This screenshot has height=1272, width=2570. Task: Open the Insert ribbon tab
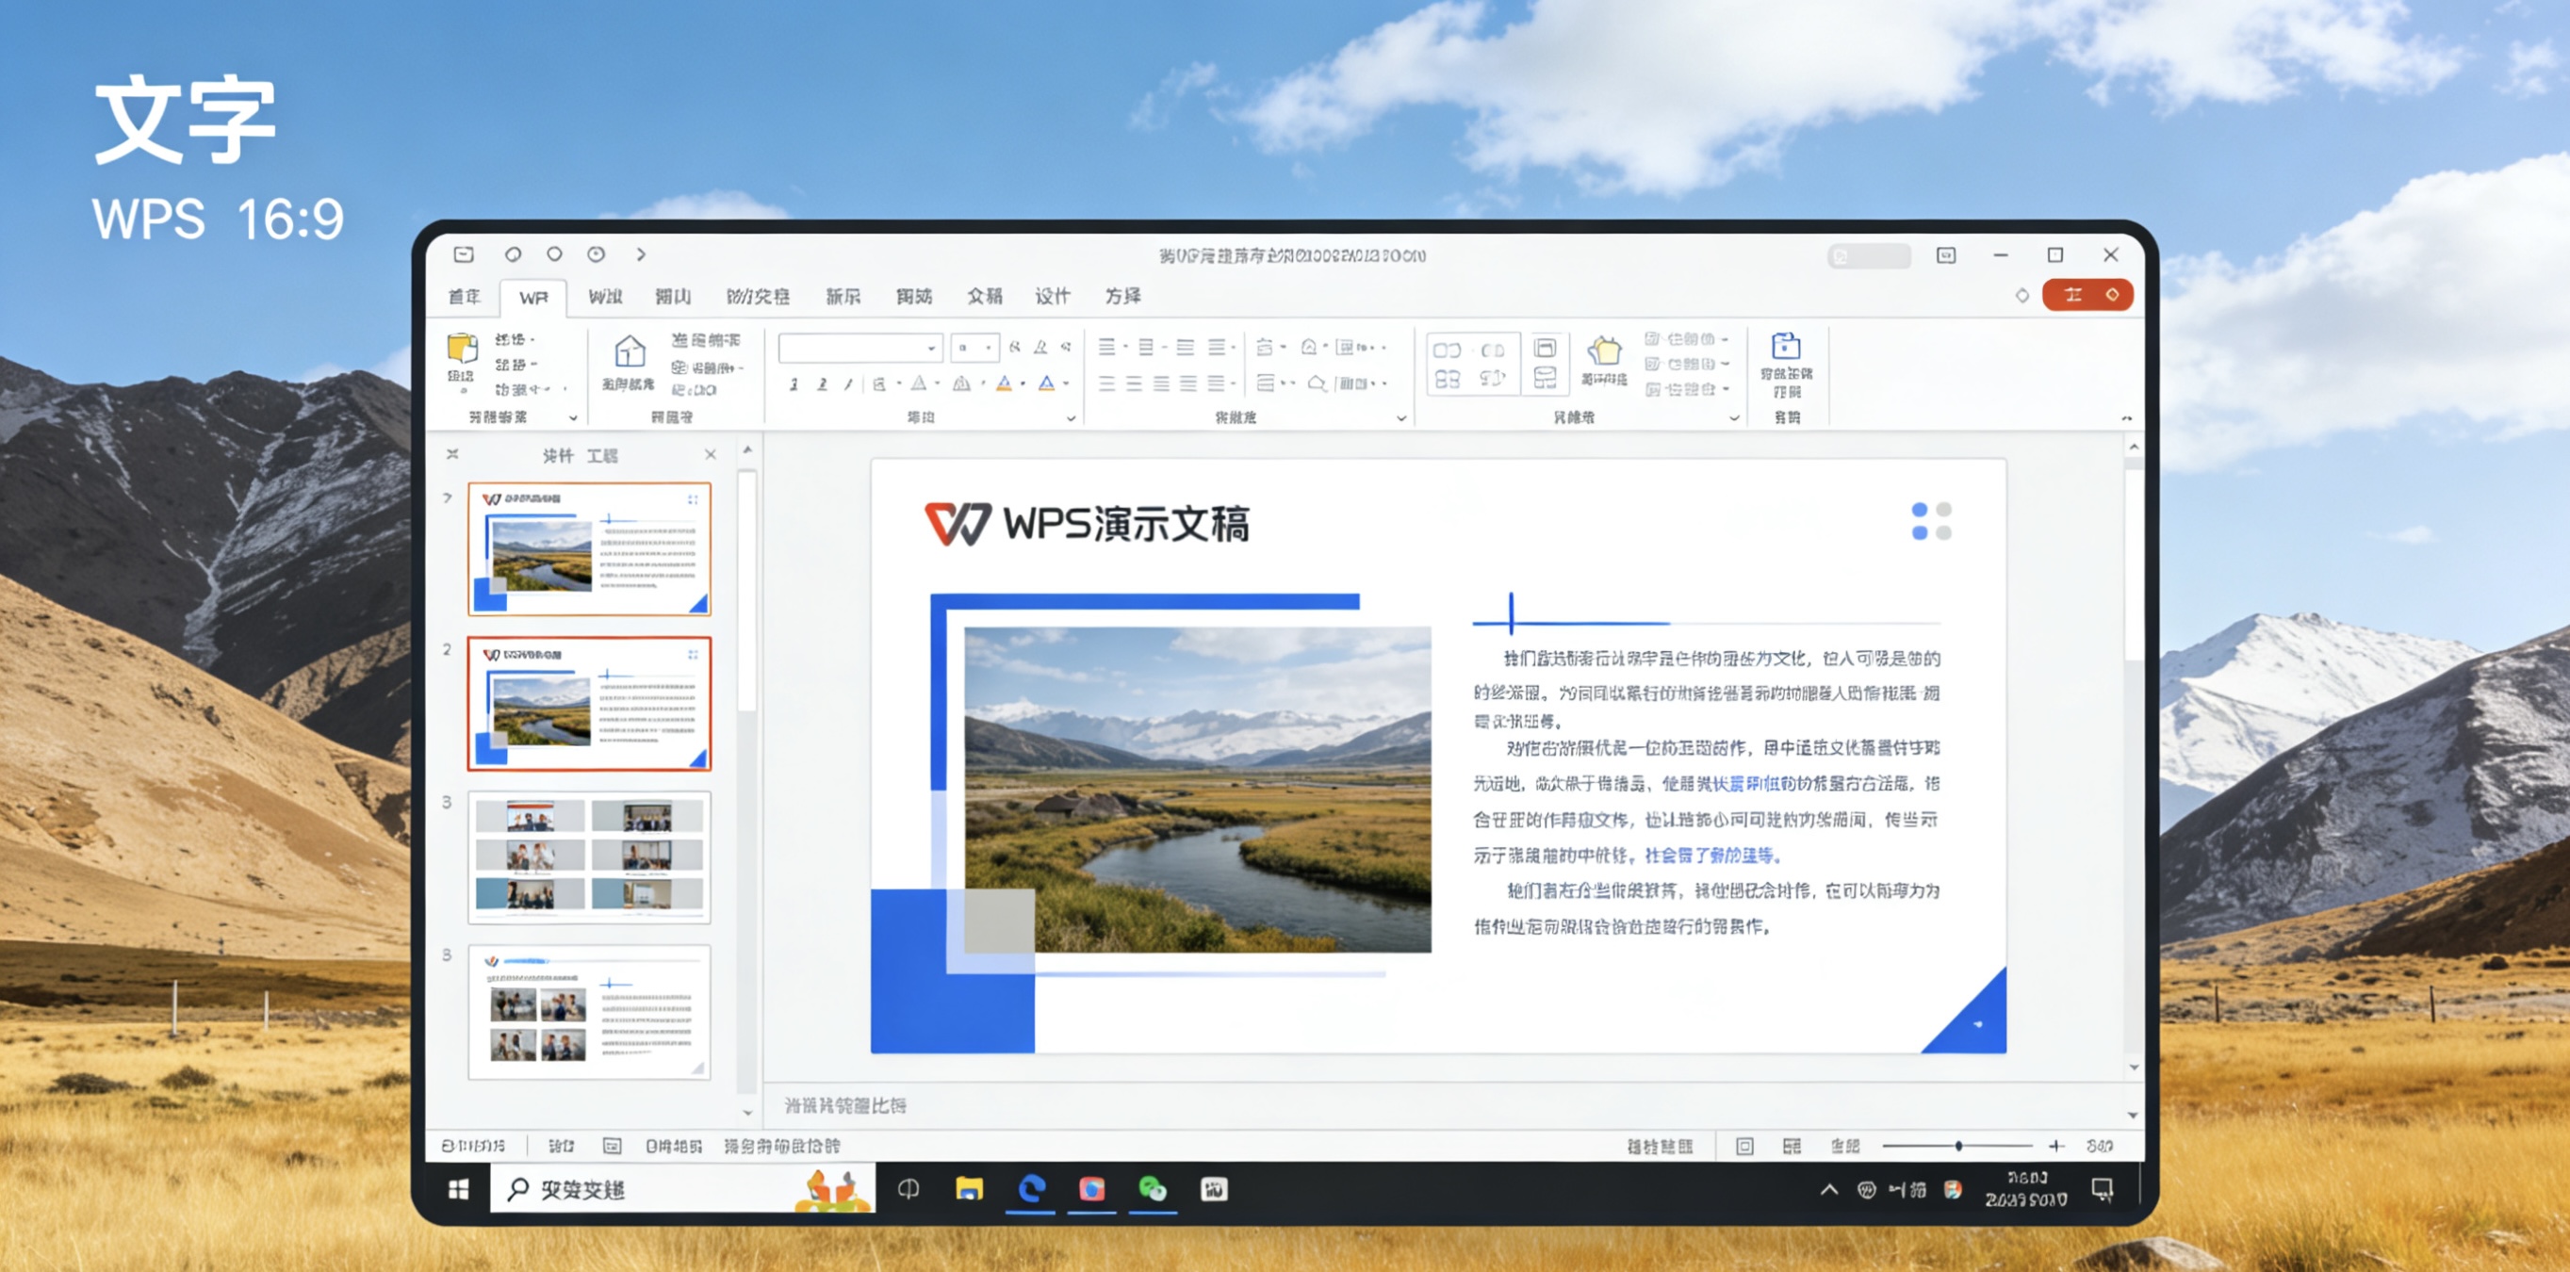tap(675, 295)
